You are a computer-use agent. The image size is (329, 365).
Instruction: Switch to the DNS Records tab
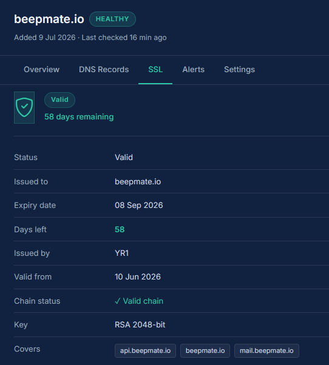click(104, 69)
